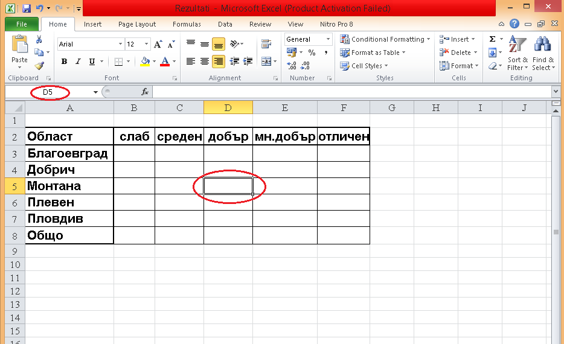564x344 pixels.
Task: Click the AutoSum sigma icon
Action: [492, 39]
